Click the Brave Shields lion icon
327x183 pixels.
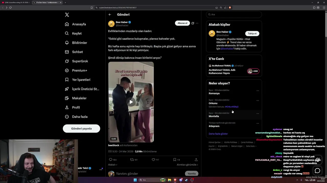pyautogui.click(x=230, y=8)
